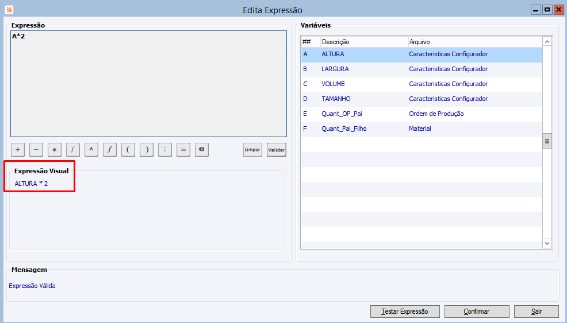Click the Expressão Válida message text
Screen dimensions: 567x323
pos(32,286)
